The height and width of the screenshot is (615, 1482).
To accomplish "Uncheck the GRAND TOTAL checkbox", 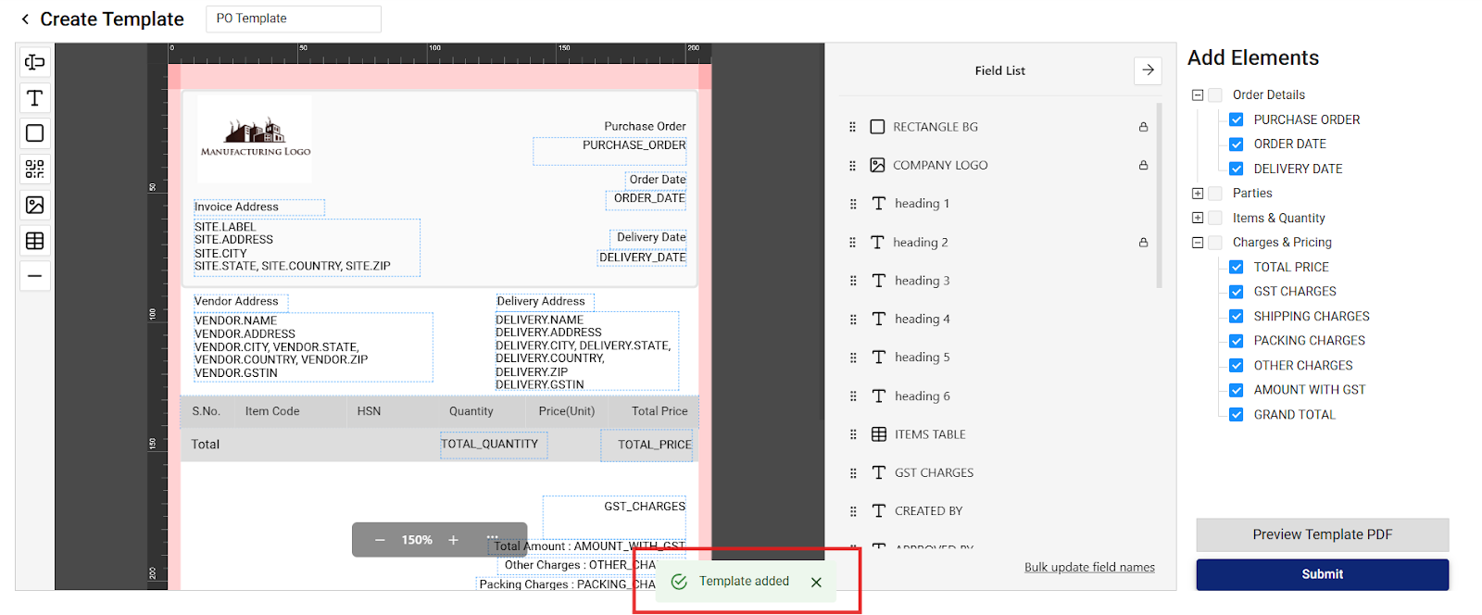I will pyautogui.click(x=1236, y=415).
